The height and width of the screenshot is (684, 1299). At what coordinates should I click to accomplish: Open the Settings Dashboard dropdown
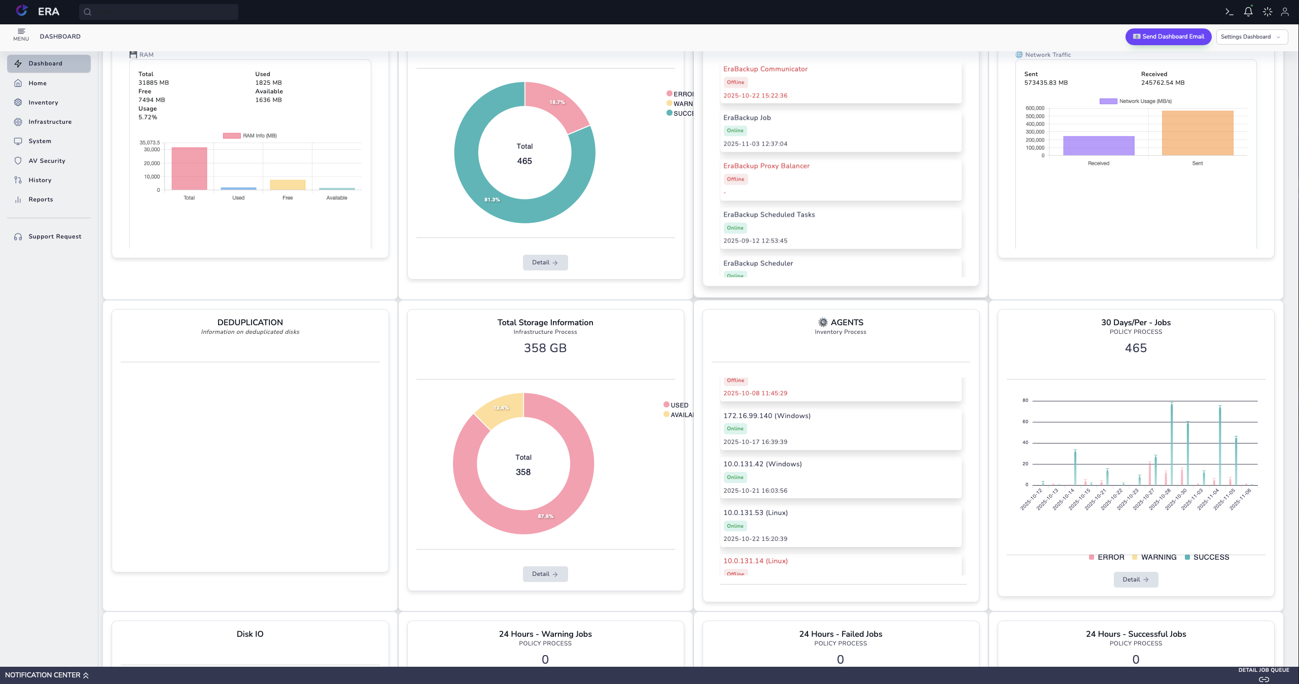pyautogui.click(x=1251, y=37)
